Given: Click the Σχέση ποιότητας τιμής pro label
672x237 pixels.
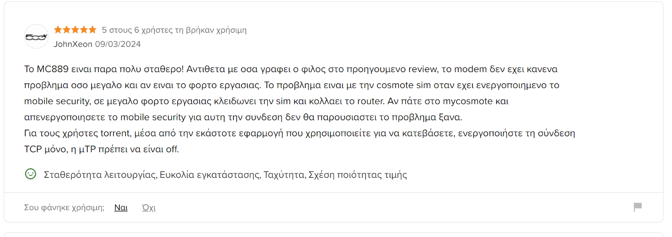Looking at the screenshot, I should 358,175.
